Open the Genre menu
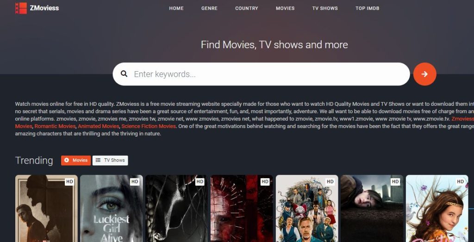 [x=210, y=8]
